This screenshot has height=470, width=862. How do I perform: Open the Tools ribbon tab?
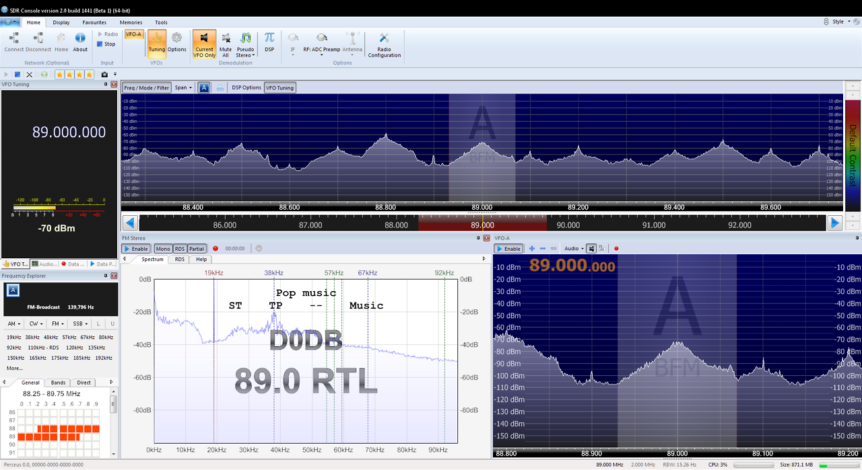161,22
